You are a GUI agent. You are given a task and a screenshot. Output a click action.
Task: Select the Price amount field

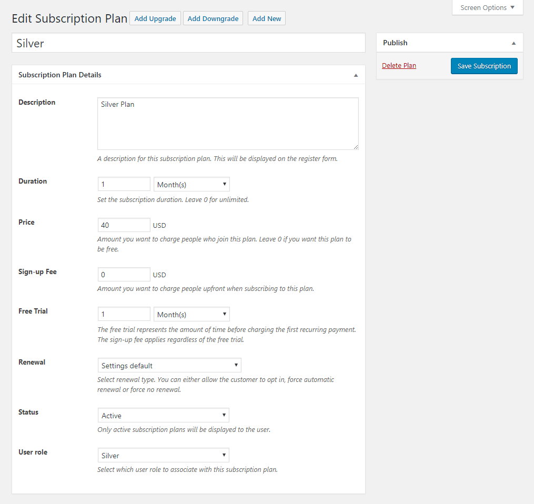pos(124,225)
